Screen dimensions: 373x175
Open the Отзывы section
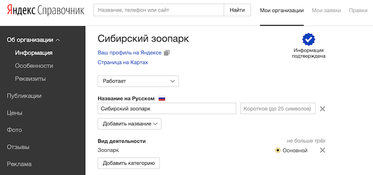tap(18, 147)
